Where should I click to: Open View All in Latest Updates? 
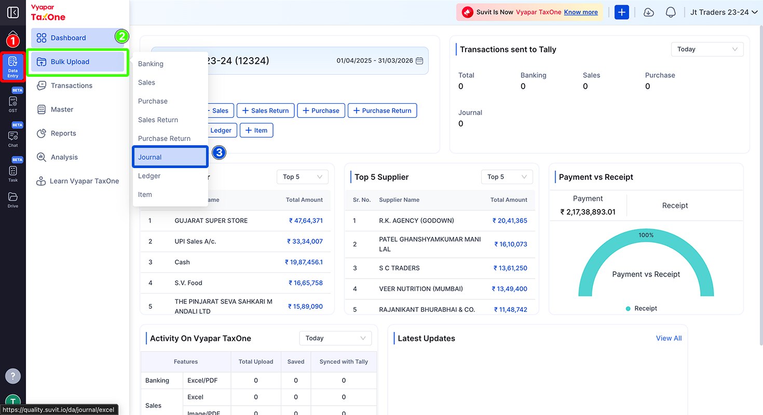pos(669,338)
